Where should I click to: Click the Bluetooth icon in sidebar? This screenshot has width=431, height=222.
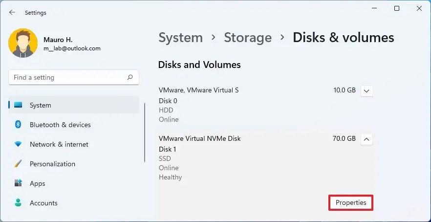pos(18,125)
